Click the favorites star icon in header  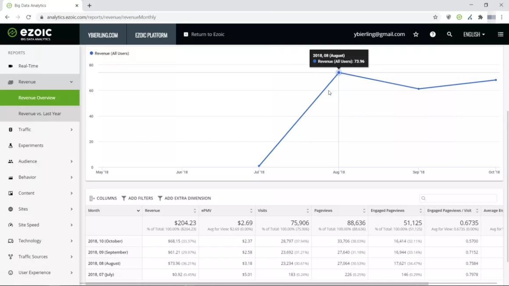[x=416, y=34]
